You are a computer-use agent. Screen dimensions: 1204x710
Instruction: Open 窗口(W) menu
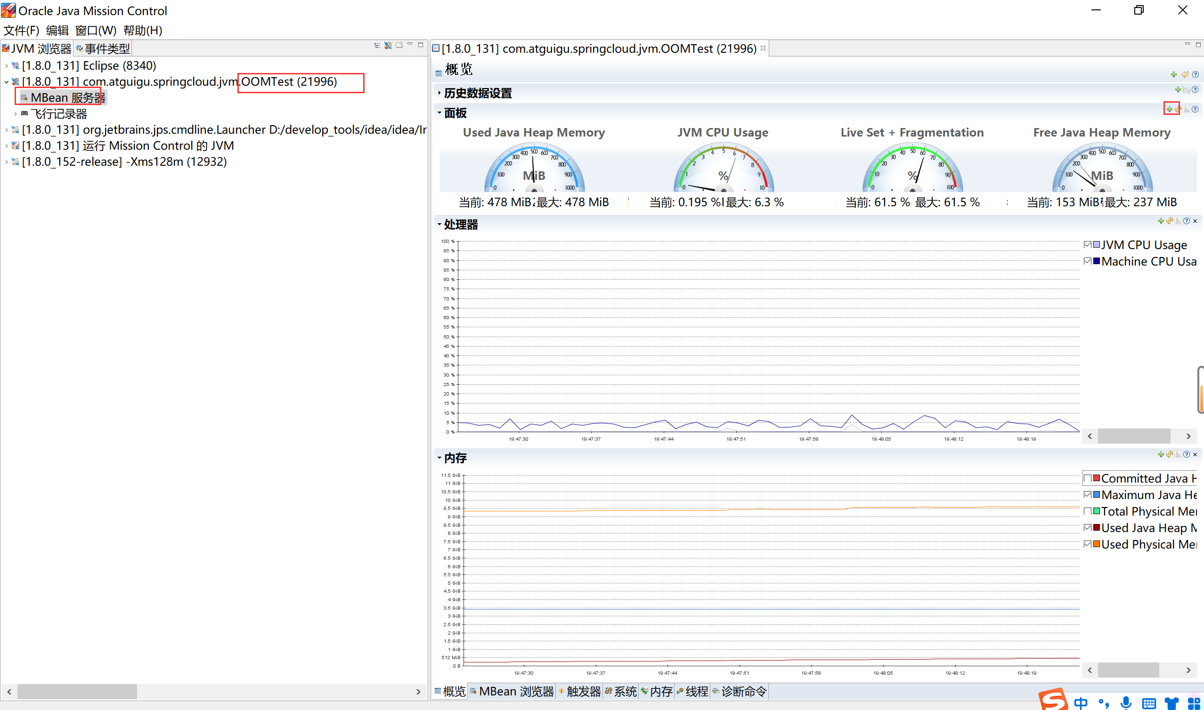point(96,31)
